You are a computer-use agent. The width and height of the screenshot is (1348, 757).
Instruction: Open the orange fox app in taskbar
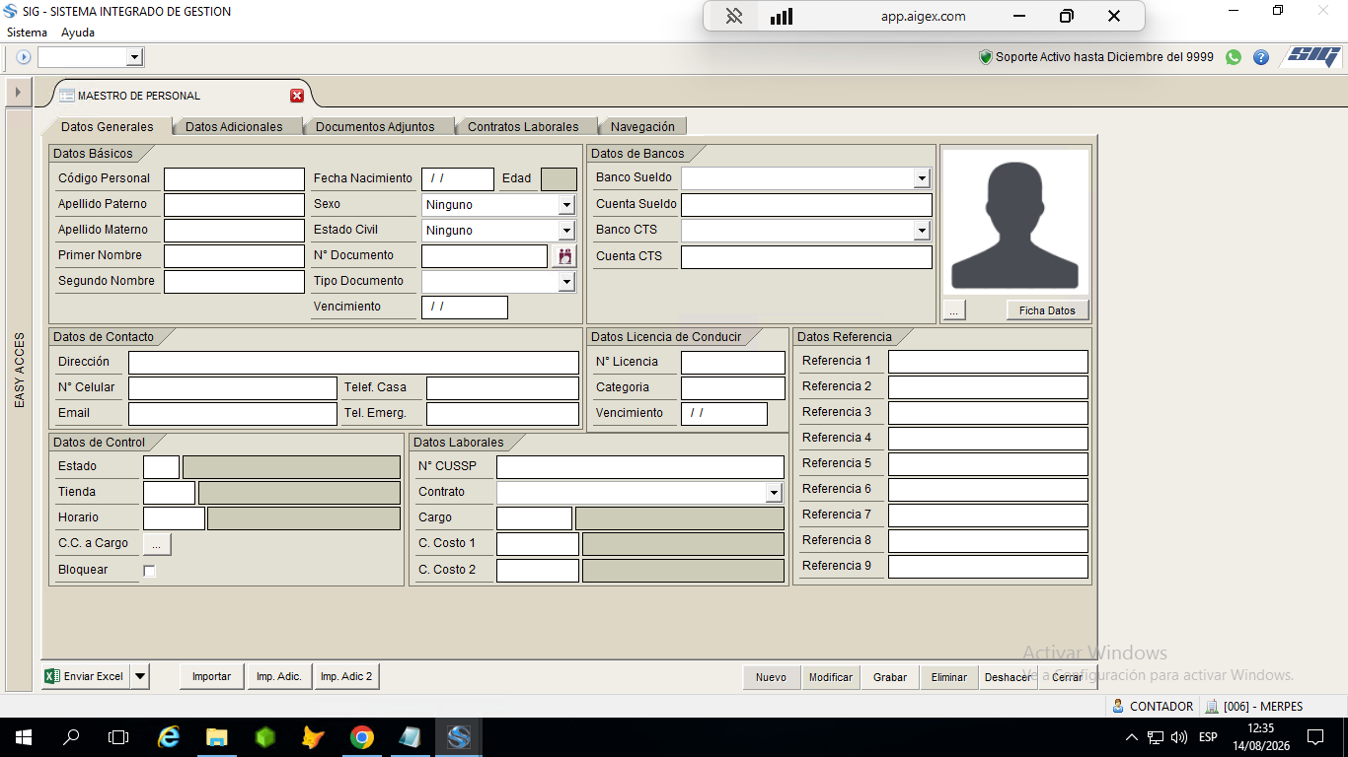point(313,737)
